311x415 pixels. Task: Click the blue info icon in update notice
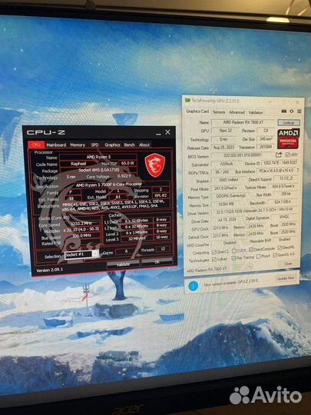pos(194,286)
